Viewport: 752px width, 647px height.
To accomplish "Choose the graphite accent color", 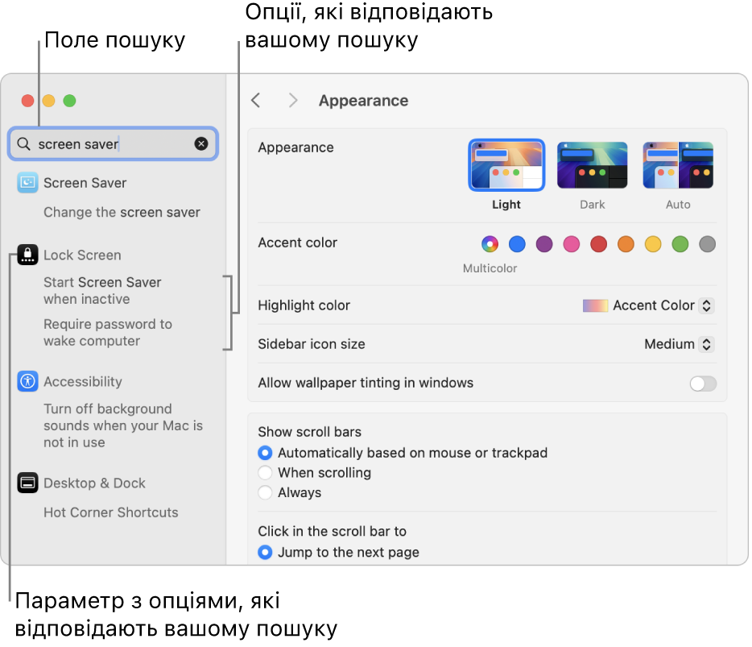I will coord(708,244).
